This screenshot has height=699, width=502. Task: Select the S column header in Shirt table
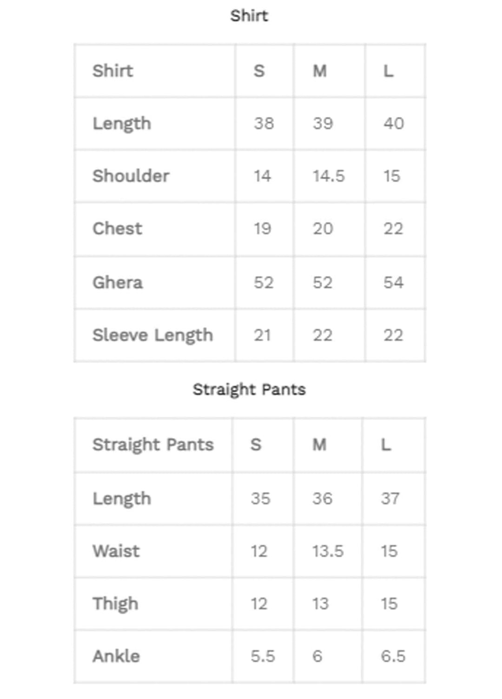(259, 71)
